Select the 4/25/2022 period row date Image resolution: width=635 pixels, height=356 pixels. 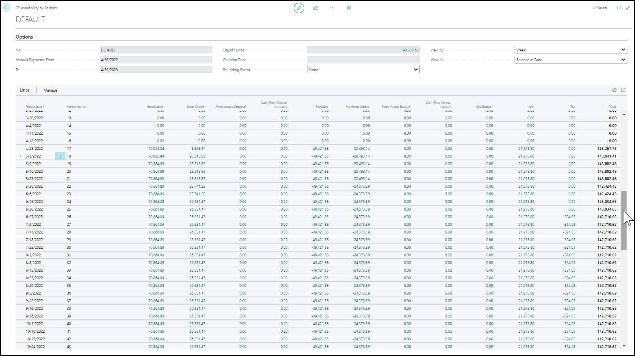pyautogui.click(x=34, y=149)
